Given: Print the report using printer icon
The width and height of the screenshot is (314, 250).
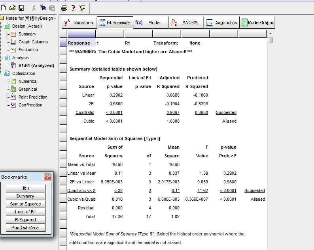Looking at the screenshot, I should point(64,8).
